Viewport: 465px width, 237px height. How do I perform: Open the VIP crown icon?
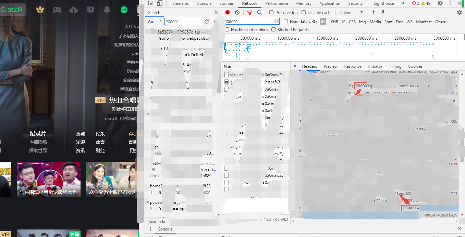point(40,10)
